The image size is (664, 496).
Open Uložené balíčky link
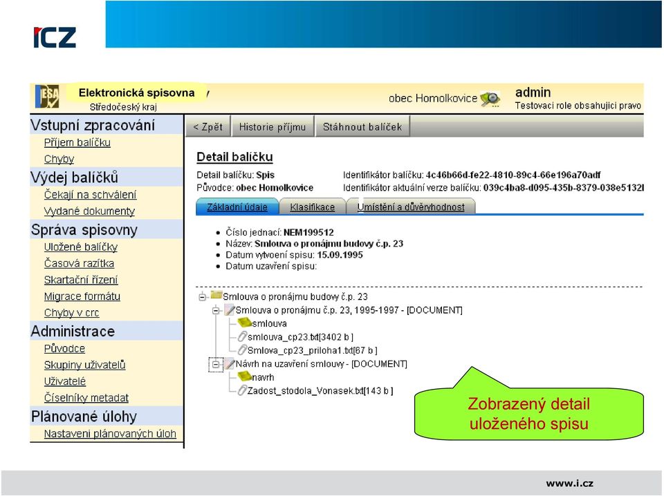pos(80,247)
